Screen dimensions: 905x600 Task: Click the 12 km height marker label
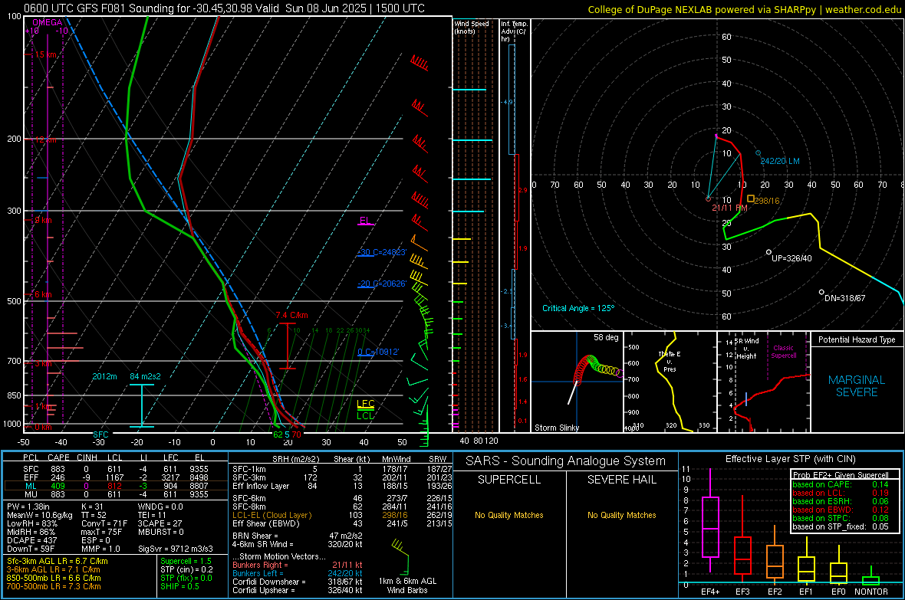(45, 140)
